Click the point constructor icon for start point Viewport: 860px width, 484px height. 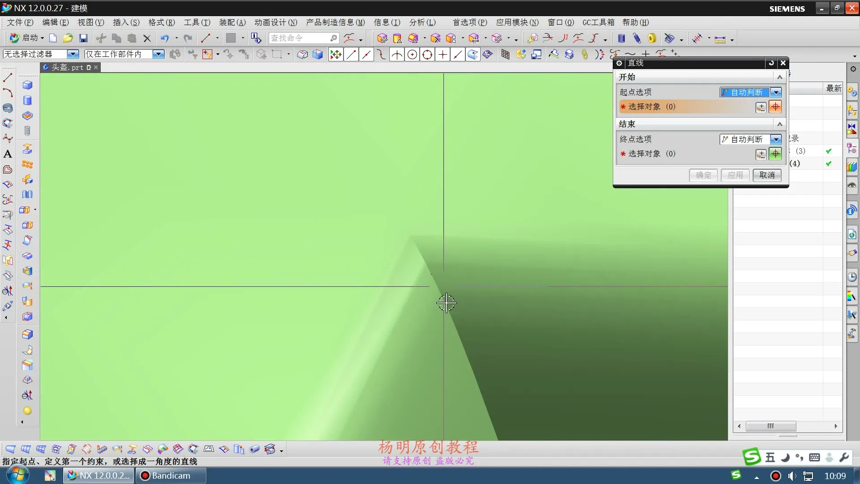point(761,107)
